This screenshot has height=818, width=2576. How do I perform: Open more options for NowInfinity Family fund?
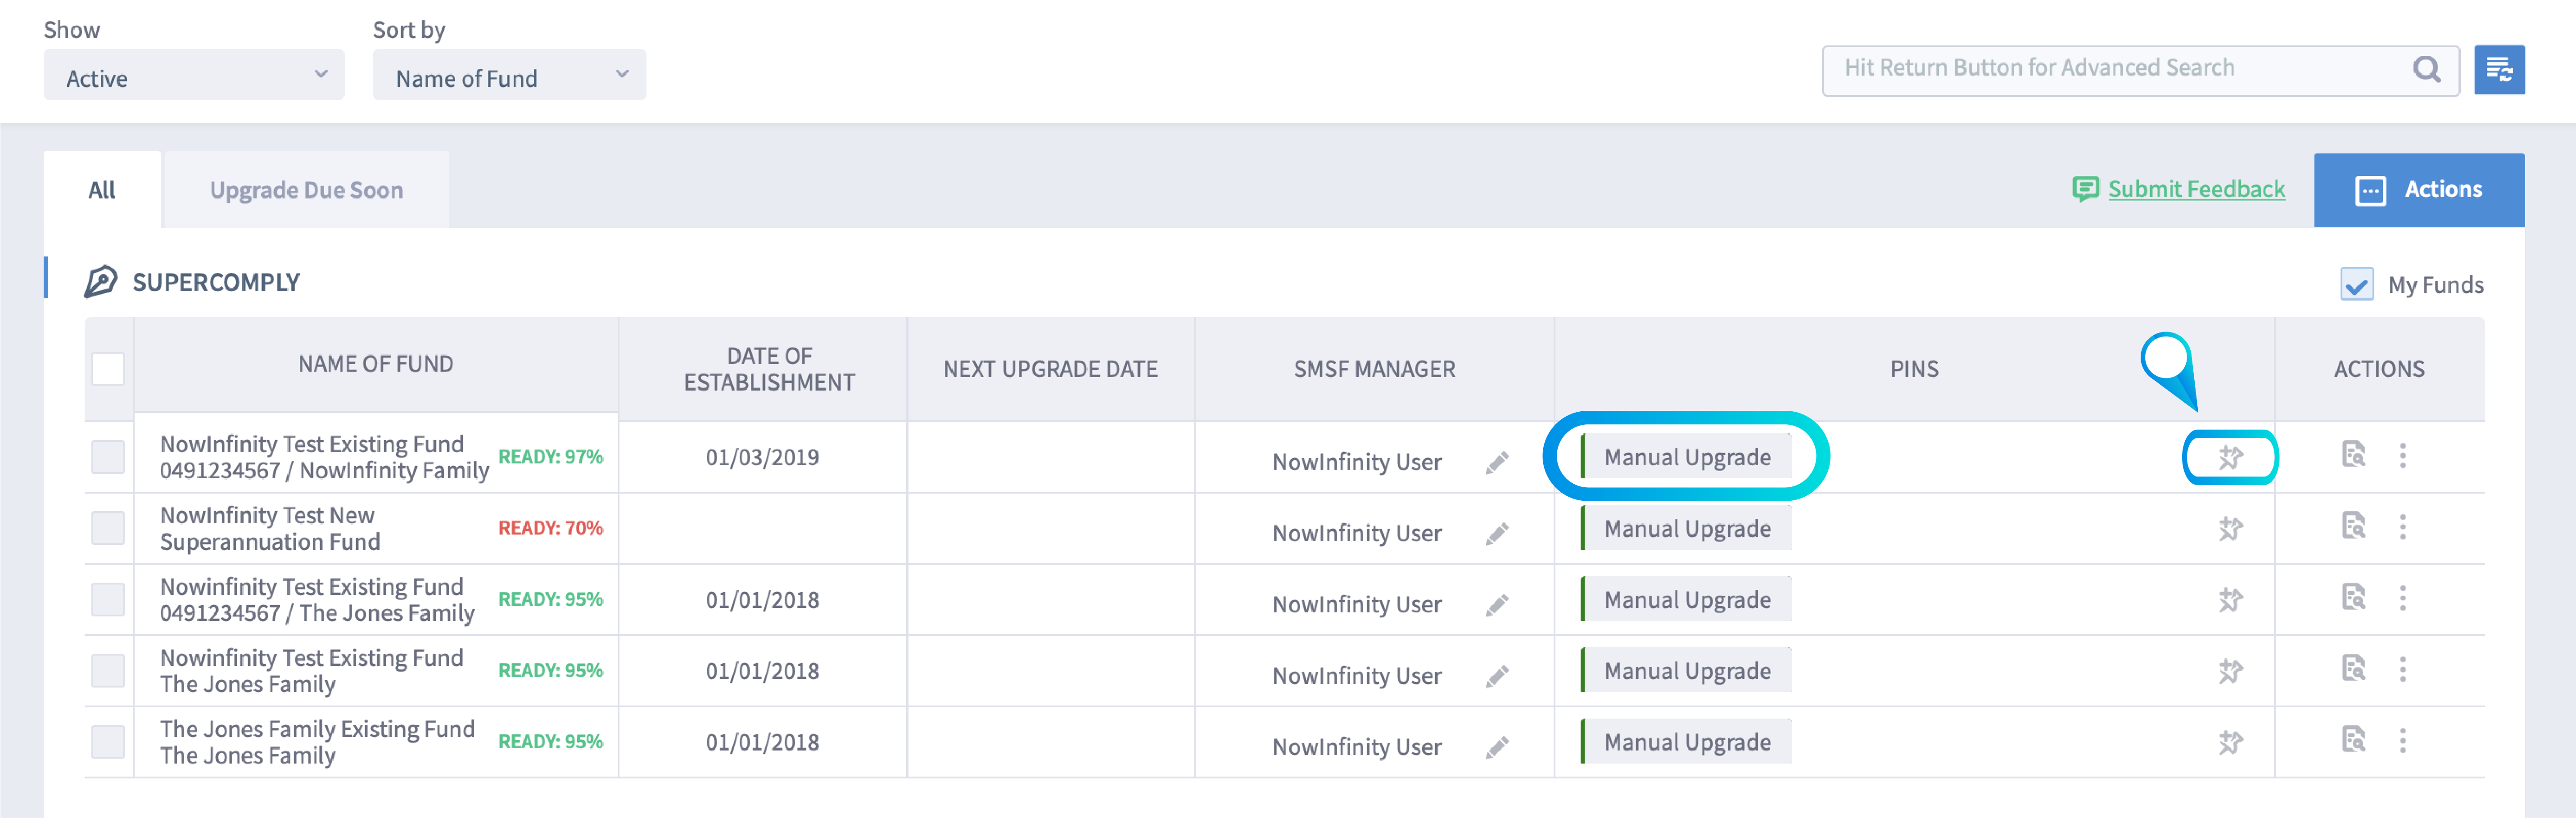click(2403, 455)
